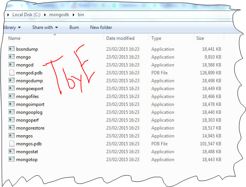Image resolution: width=246 pixels, height=187 pixels.
Task: Select the mongo application icon
Action: click(x=12, y=57)
